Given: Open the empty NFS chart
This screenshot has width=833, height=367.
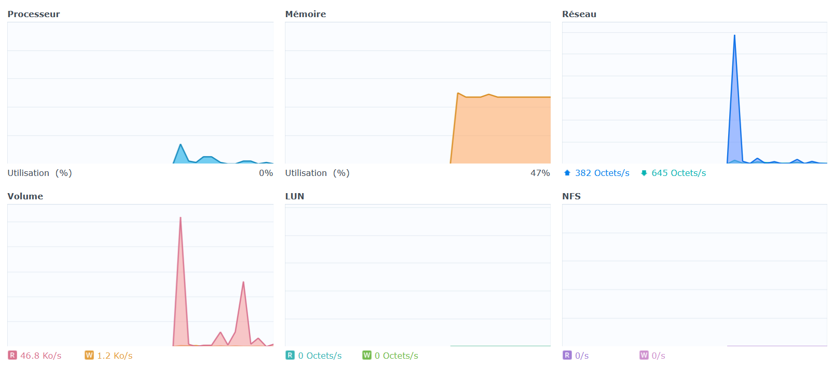Looking at the screenshot, I should [x=694, y=275].
